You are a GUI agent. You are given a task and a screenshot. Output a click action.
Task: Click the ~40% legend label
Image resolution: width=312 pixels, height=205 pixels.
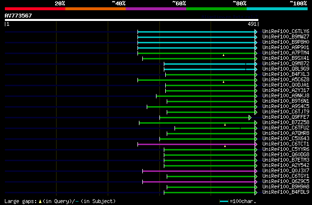118,3
